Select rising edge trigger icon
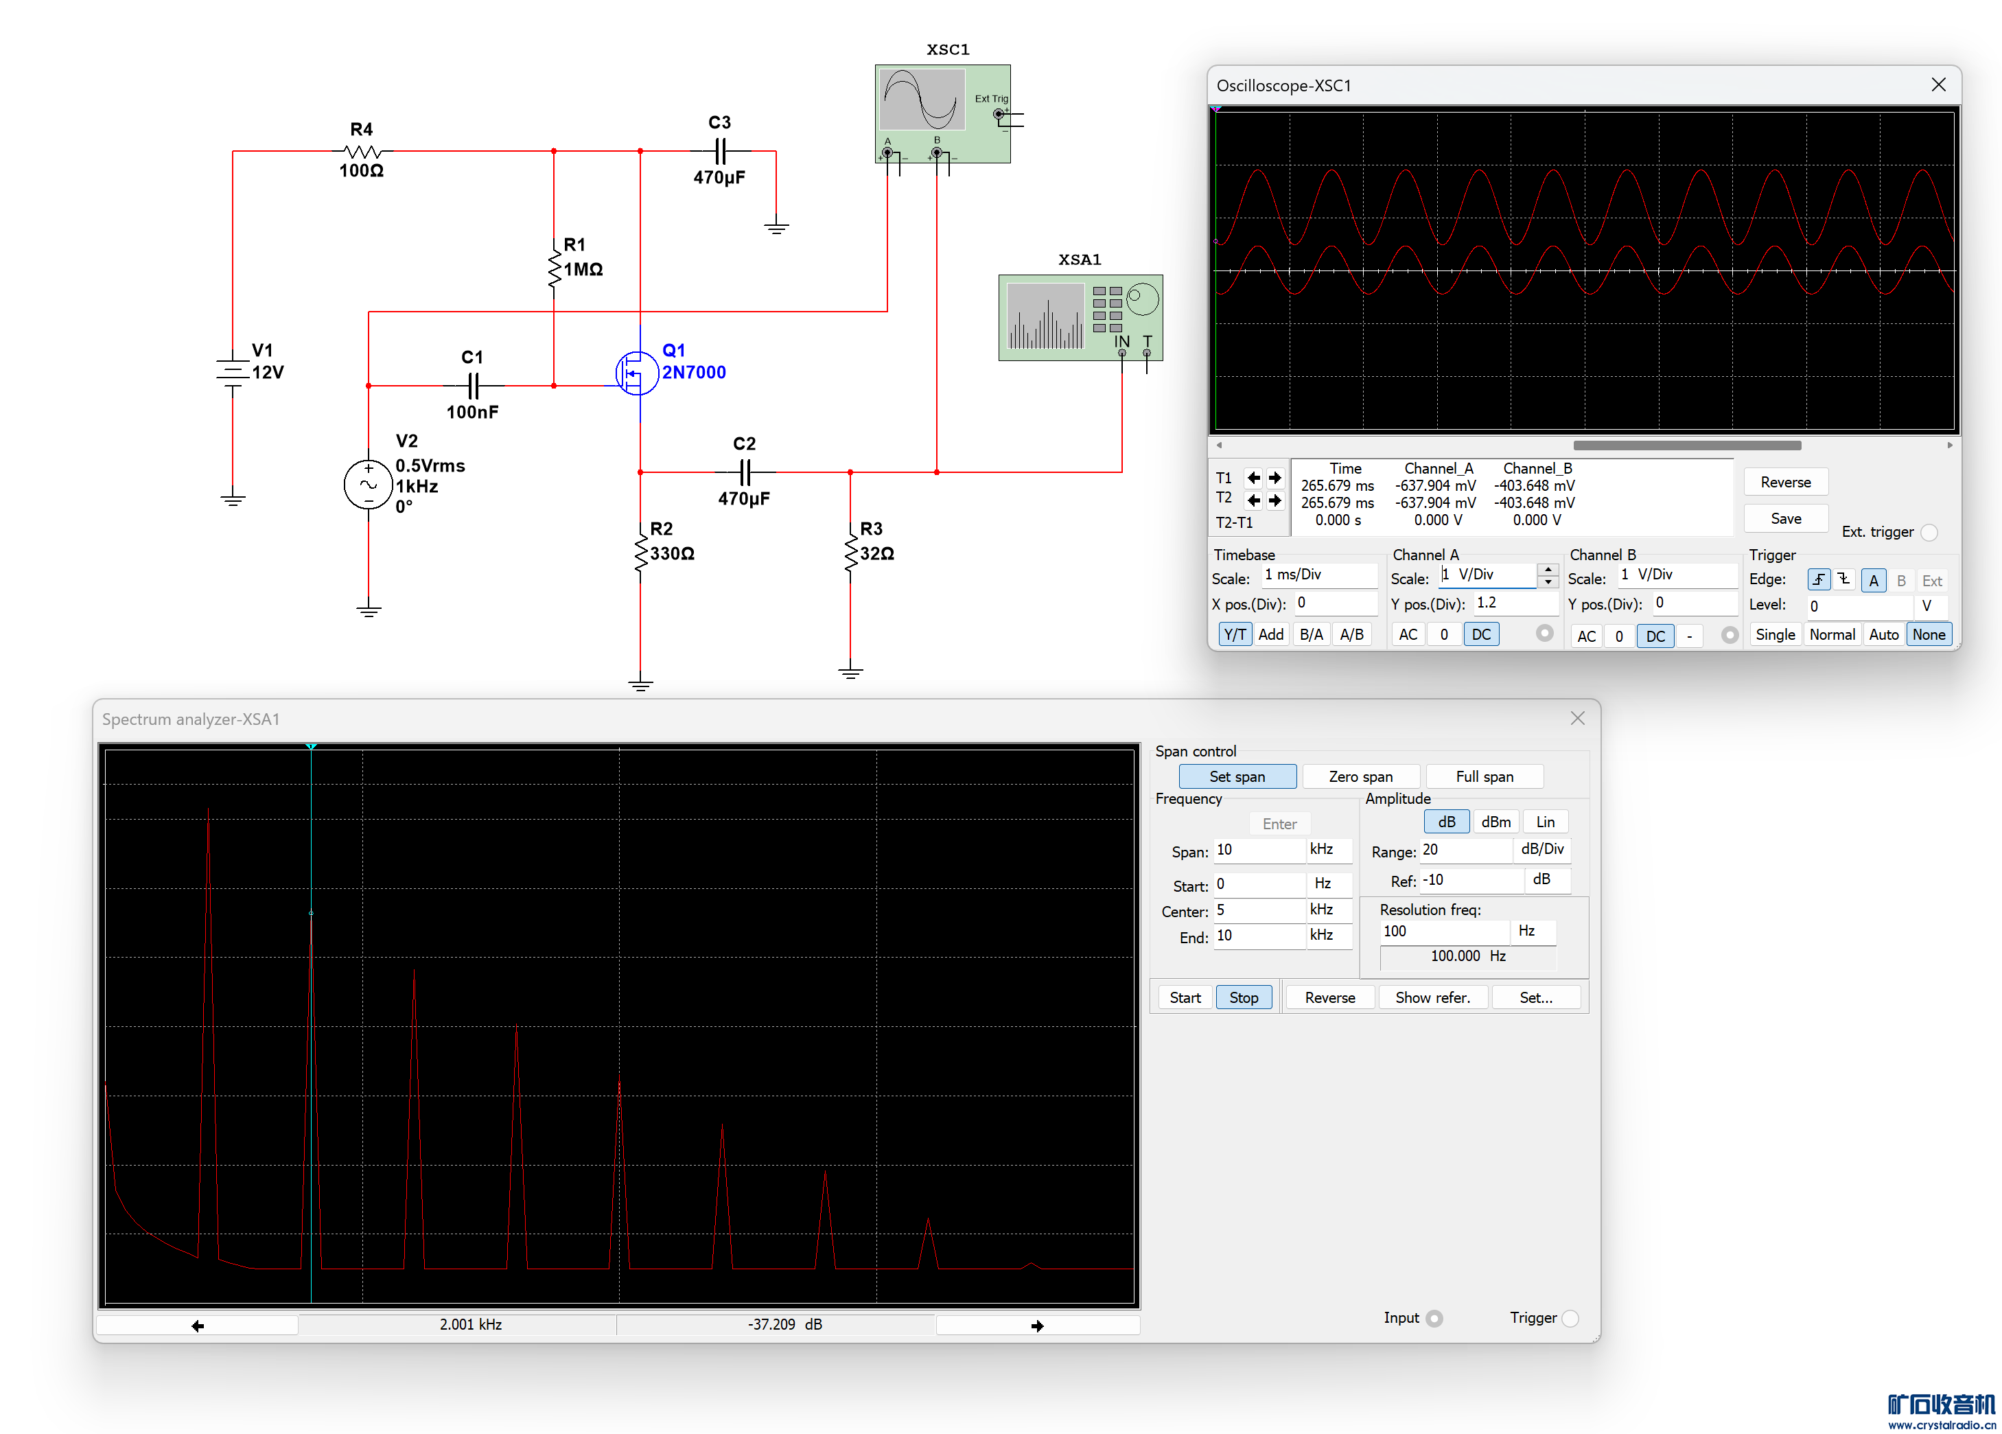Viewport: 2002px width, 1434px height. [x=1818, y=580]
